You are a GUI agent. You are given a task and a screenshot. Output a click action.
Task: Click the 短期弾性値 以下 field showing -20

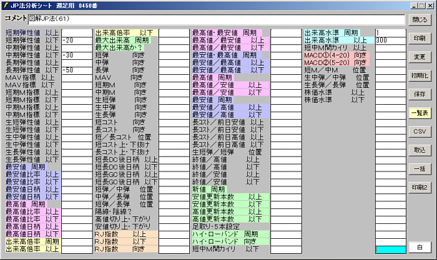tap(76, 40)
